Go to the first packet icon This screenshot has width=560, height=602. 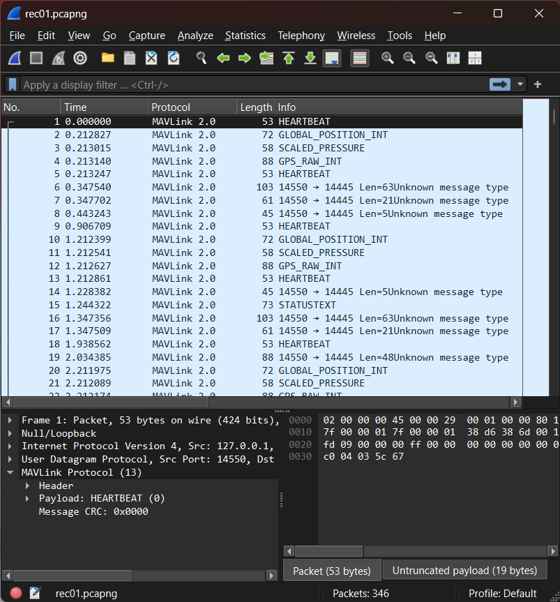tap(288, 58)
